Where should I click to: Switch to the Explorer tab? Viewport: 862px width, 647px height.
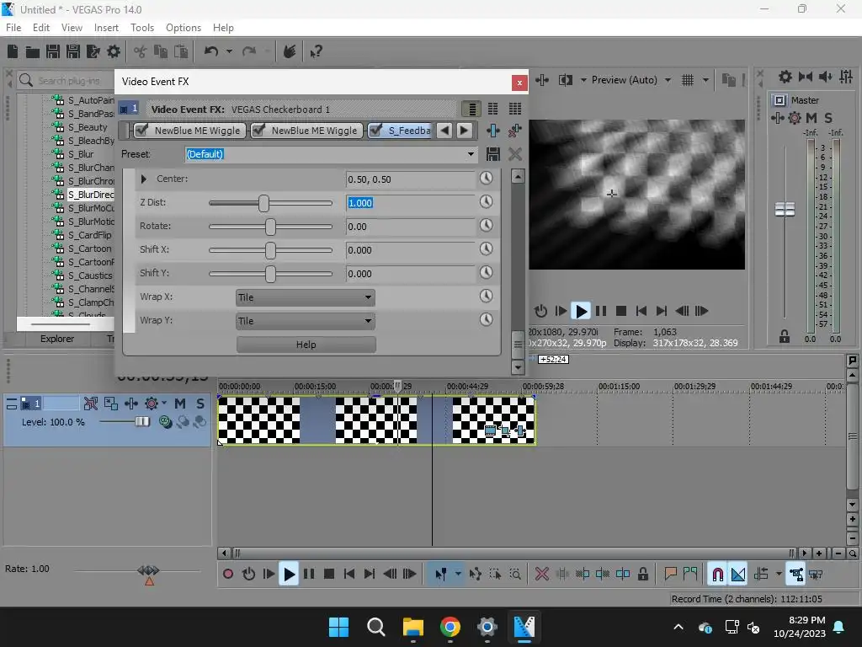[56, 339]
